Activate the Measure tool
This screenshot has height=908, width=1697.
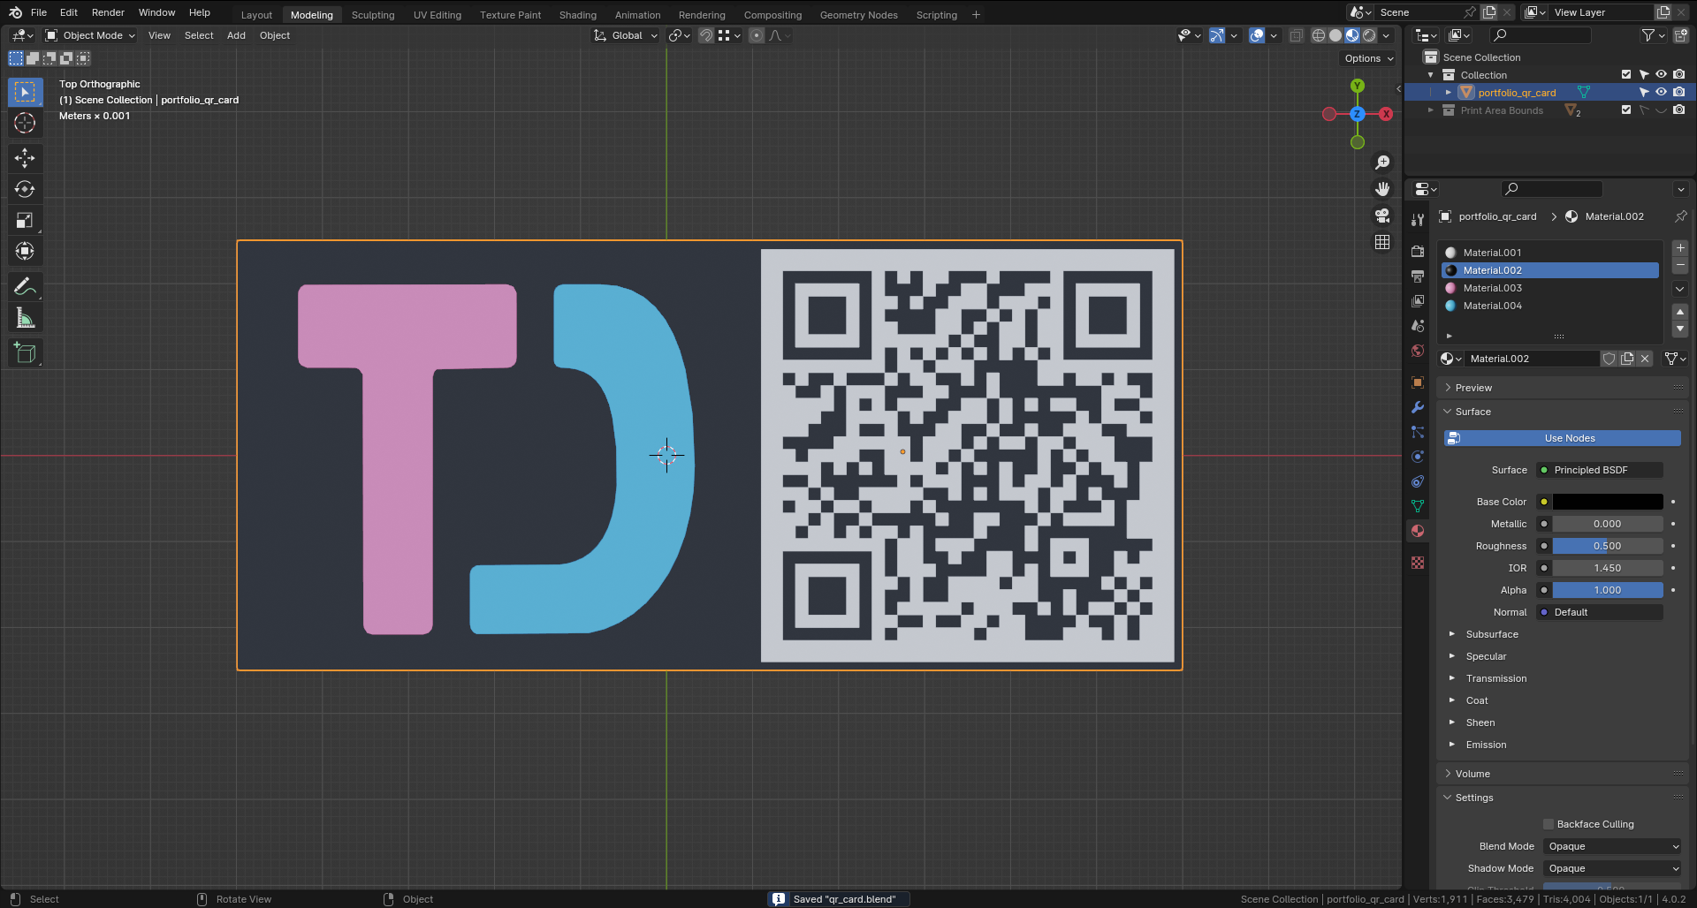click(25, 317)
